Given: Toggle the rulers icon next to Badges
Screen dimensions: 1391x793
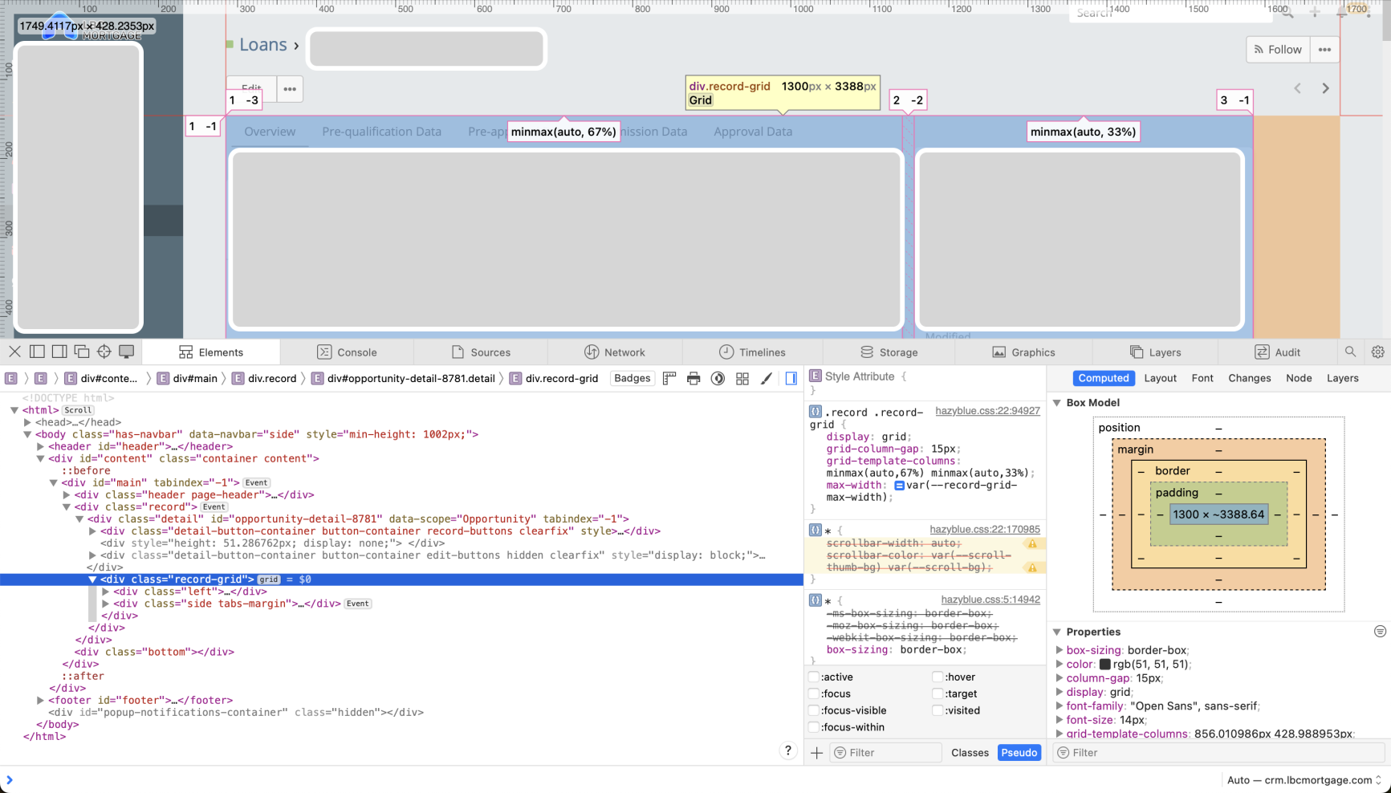Looking at the screenshot, I should click(669, 378).
